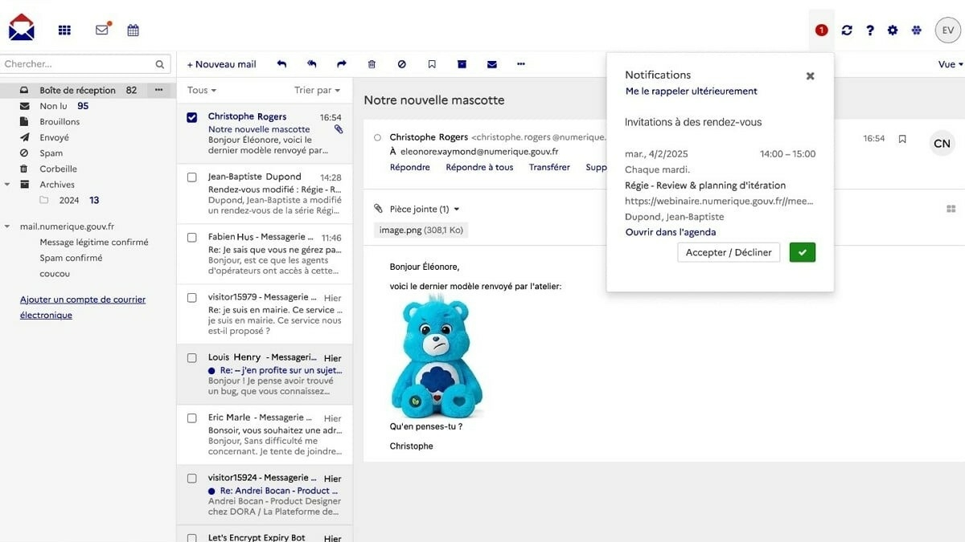Open the "Trier par" sort dropdown
The height and width of the screenshot is (542, 965).
pos(317,90)
